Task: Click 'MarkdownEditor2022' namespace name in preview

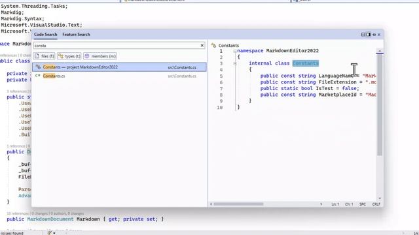Action: click(x=293, y=51)
